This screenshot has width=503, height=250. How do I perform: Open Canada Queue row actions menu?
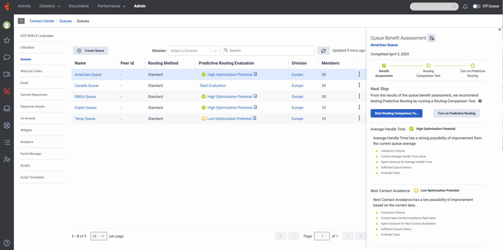coord(359,85)
